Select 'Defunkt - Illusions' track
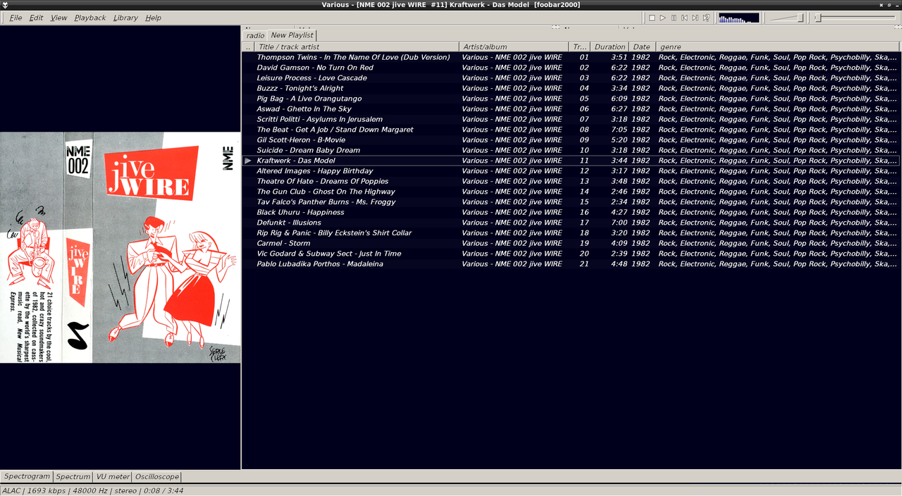This screenshot has height=496, width=902. point(289,223)
